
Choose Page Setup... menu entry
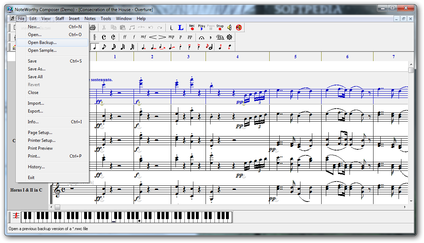52,133
